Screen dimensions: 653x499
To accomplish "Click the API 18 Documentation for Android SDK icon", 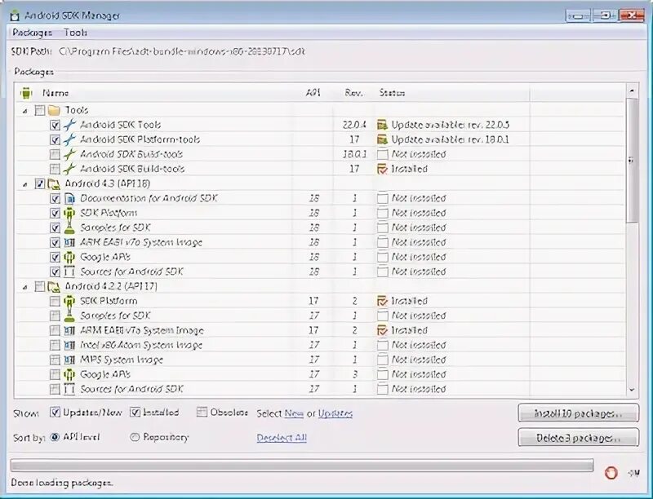I will [69, 198].
